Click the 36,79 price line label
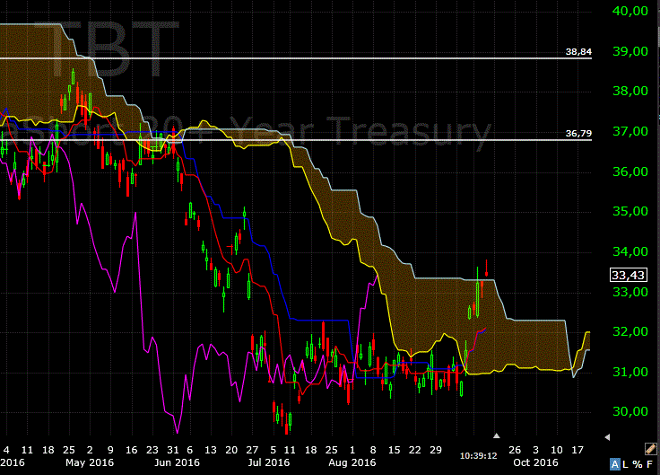660x475 pixels. [578, 134]
